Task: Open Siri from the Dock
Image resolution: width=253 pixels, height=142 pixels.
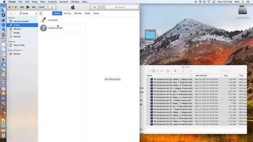Action: coord(4,15)
